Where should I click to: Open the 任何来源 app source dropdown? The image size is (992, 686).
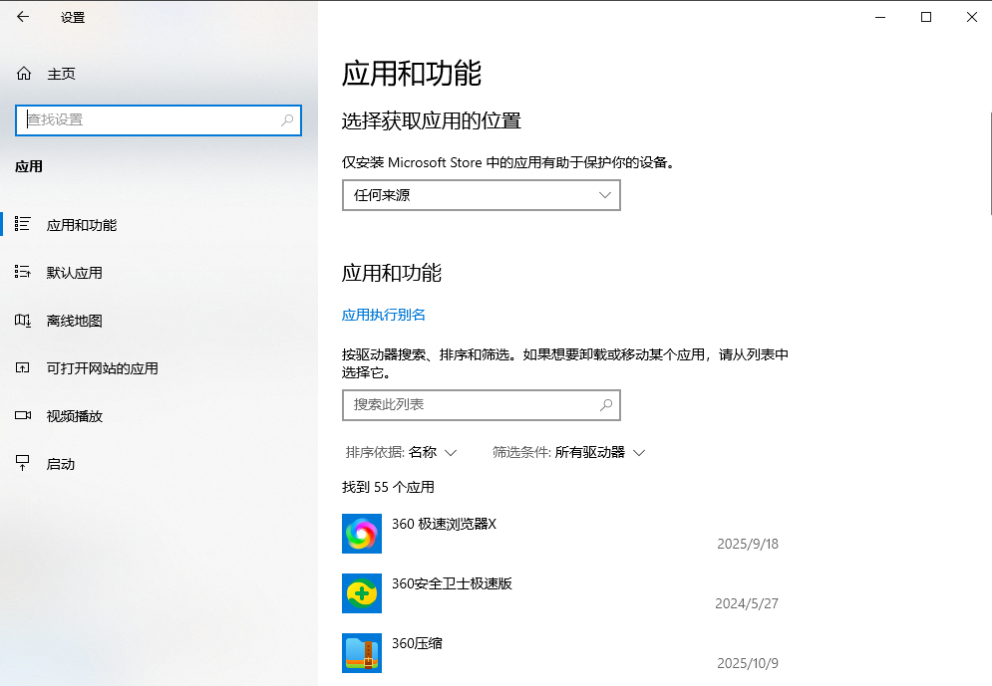[x=481, y=195]
